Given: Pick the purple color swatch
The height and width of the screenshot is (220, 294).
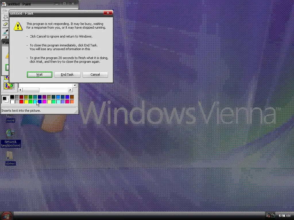Looking at the screenshot, I should pos(44,97).
